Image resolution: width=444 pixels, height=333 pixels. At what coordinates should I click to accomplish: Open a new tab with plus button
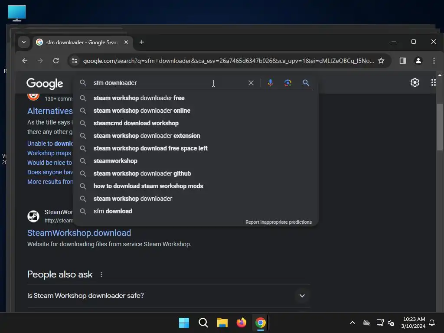142,42
